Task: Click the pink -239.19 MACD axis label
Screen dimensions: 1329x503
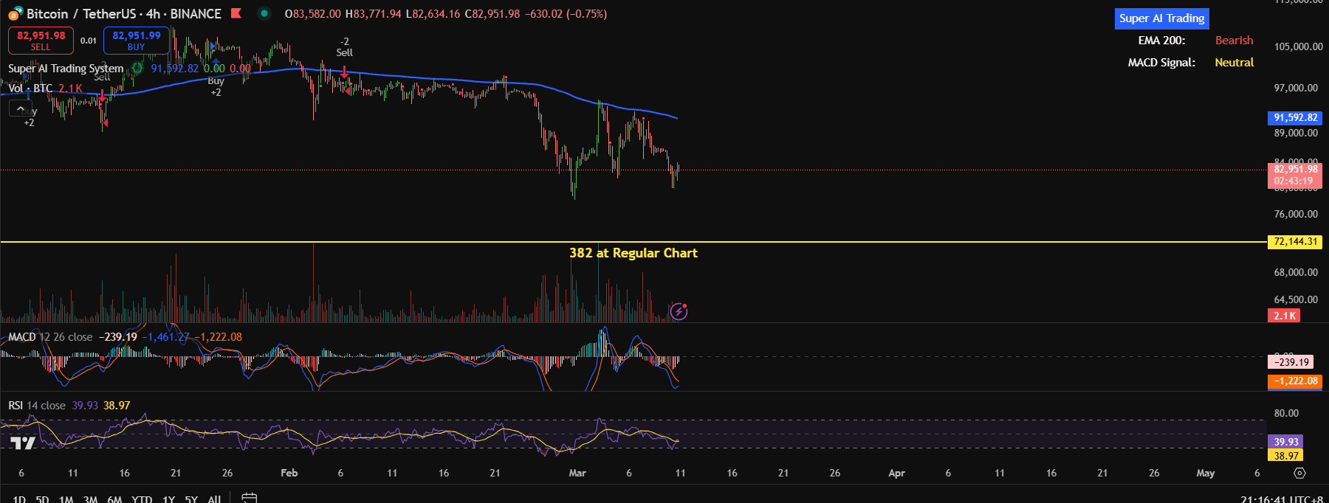Action: (1291, 362)
